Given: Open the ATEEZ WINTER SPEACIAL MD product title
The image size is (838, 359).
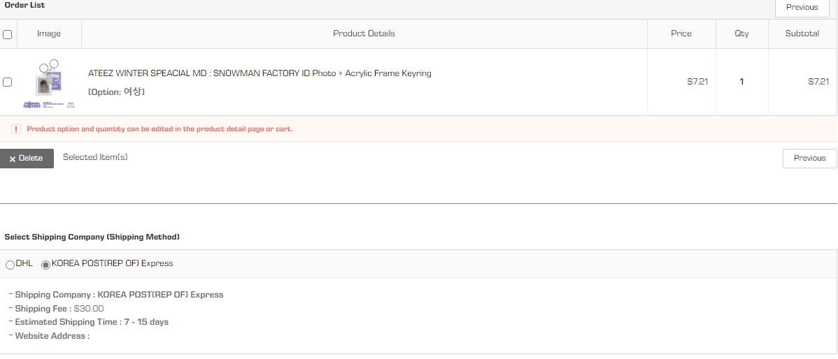Looking at the screenshot, I should click(x=260, y=73).
